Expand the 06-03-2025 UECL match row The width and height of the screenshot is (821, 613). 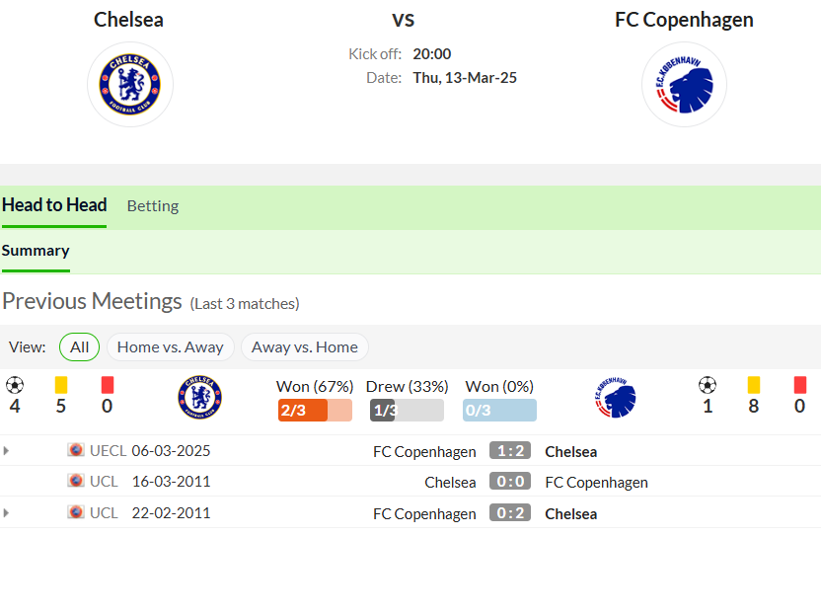tap(6, 450)
